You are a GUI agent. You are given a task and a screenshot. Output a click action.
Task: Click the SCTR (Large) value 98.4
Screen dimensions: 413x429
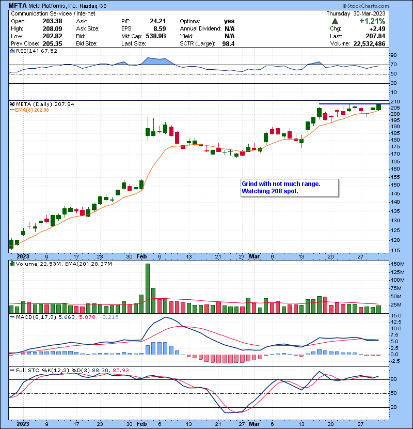point(228,44)
